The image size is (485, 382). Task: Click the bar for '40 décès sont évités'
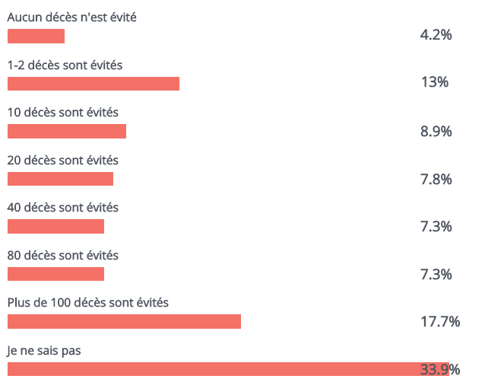[55, 226]
